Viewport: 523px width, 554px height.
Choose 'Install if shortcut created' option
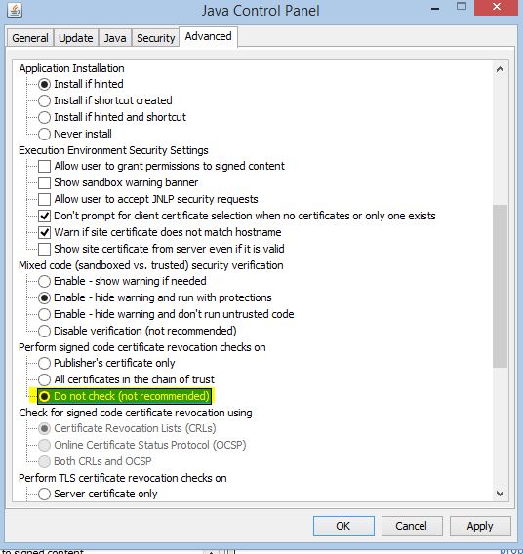44,101
